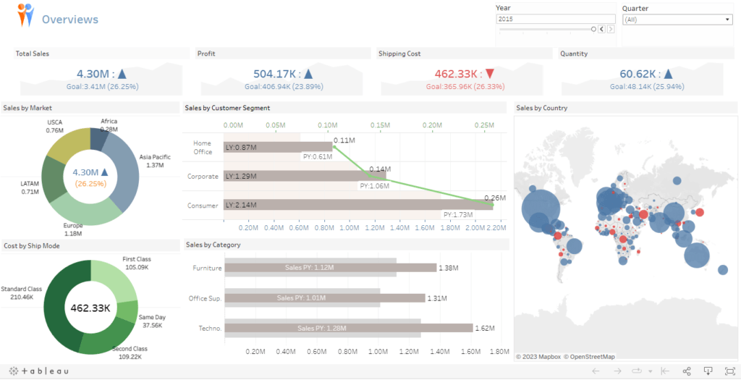Open the OpenStreetMap attribution link
This screenshot has height=380, width=741.
tap(589, 356)
